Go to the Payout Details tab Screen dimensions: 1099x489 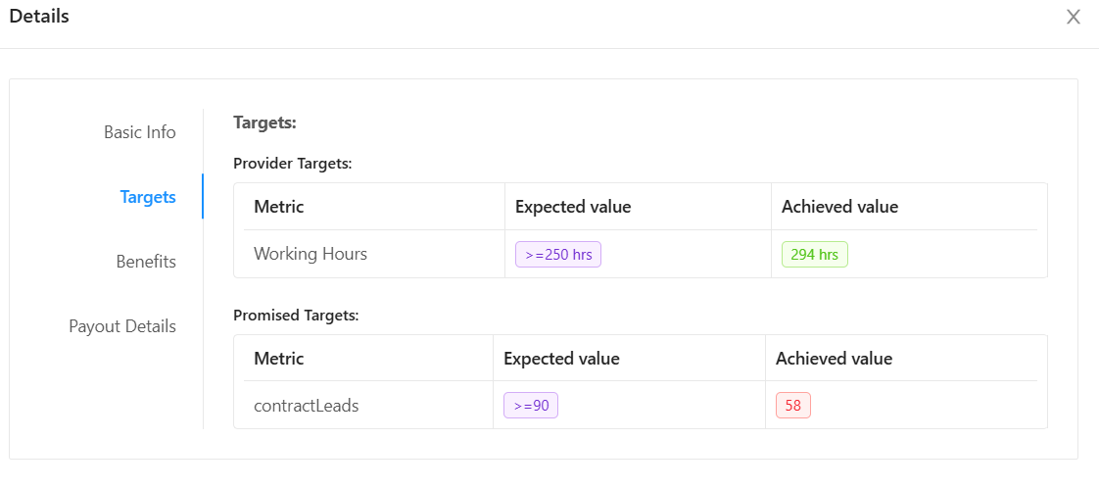pyautogui.click(x=122, y=326)
